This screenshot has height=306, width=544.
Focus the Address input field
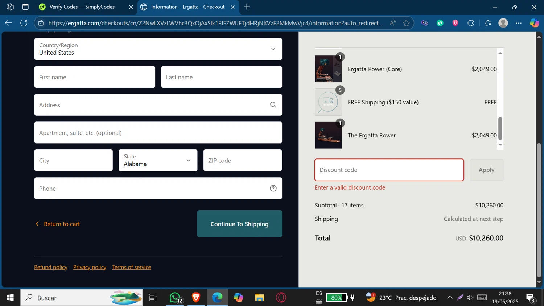point(158,105)
